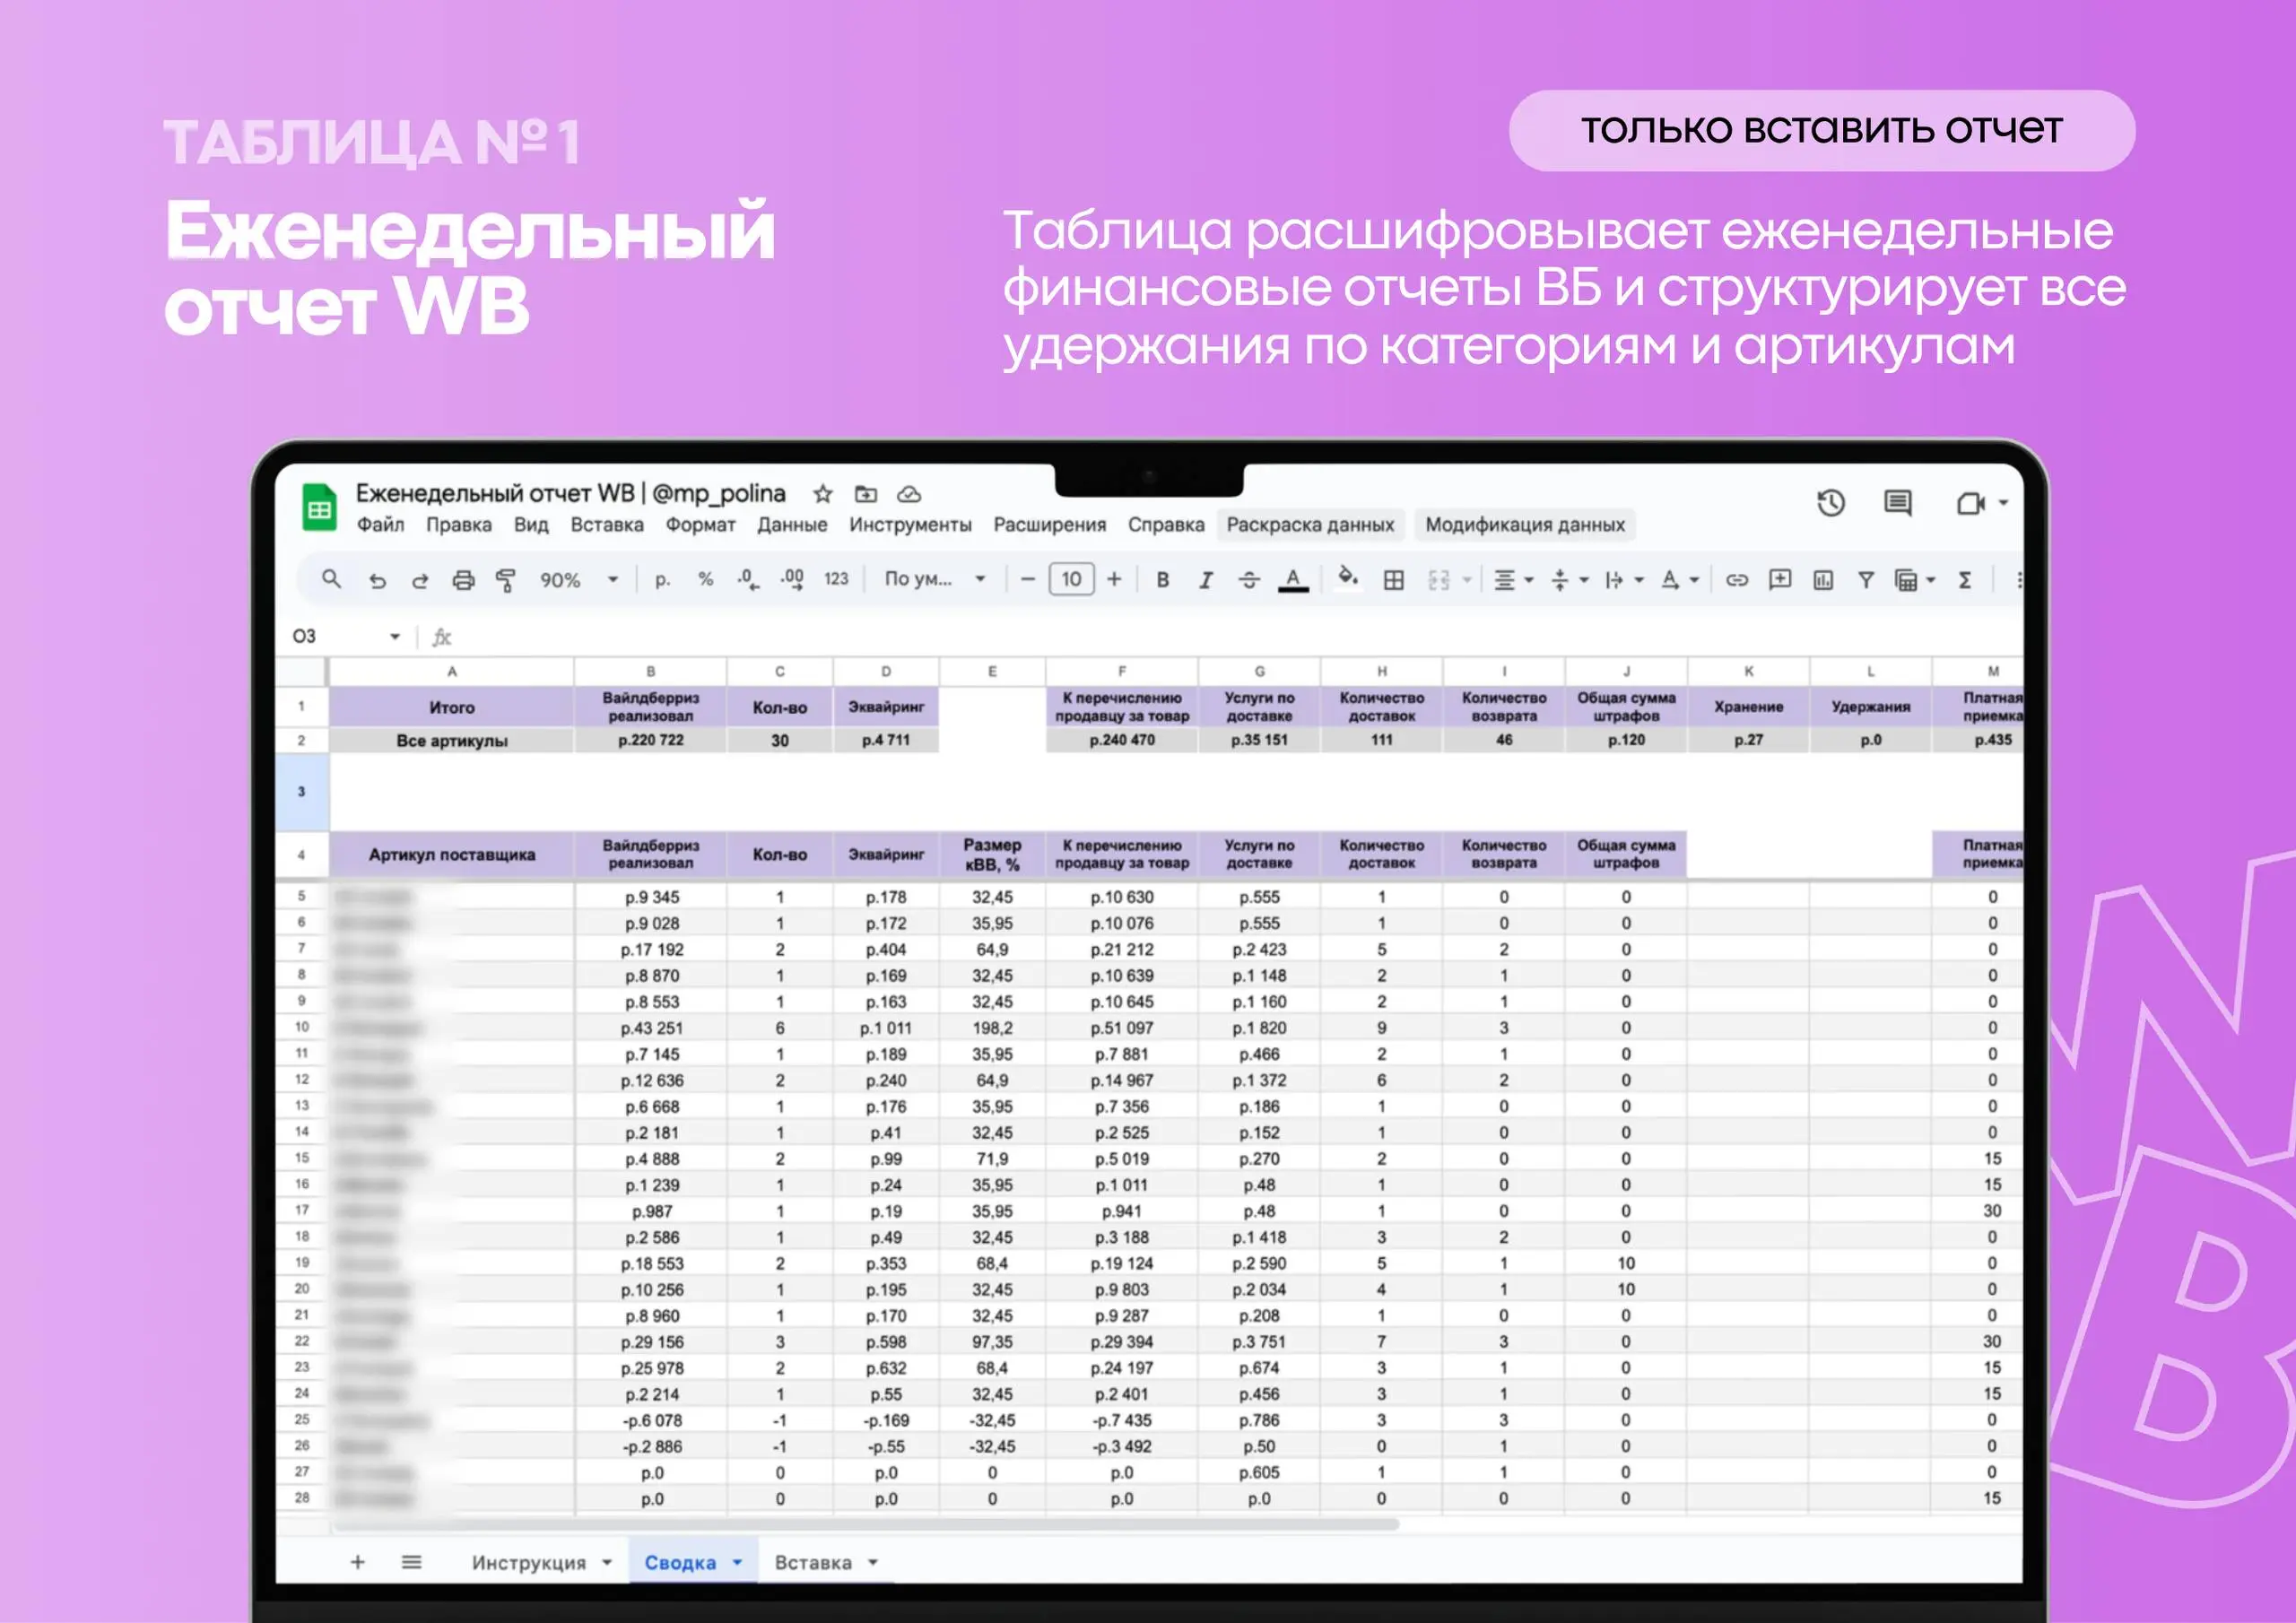Click the print icon
2296x1623 pixels.
[463, 580]
